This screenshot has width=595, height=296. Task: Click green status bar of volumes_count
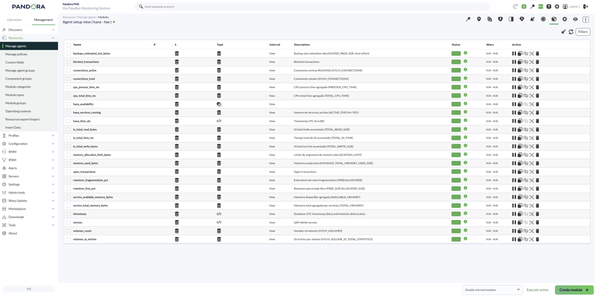click(x=456, y=231)
